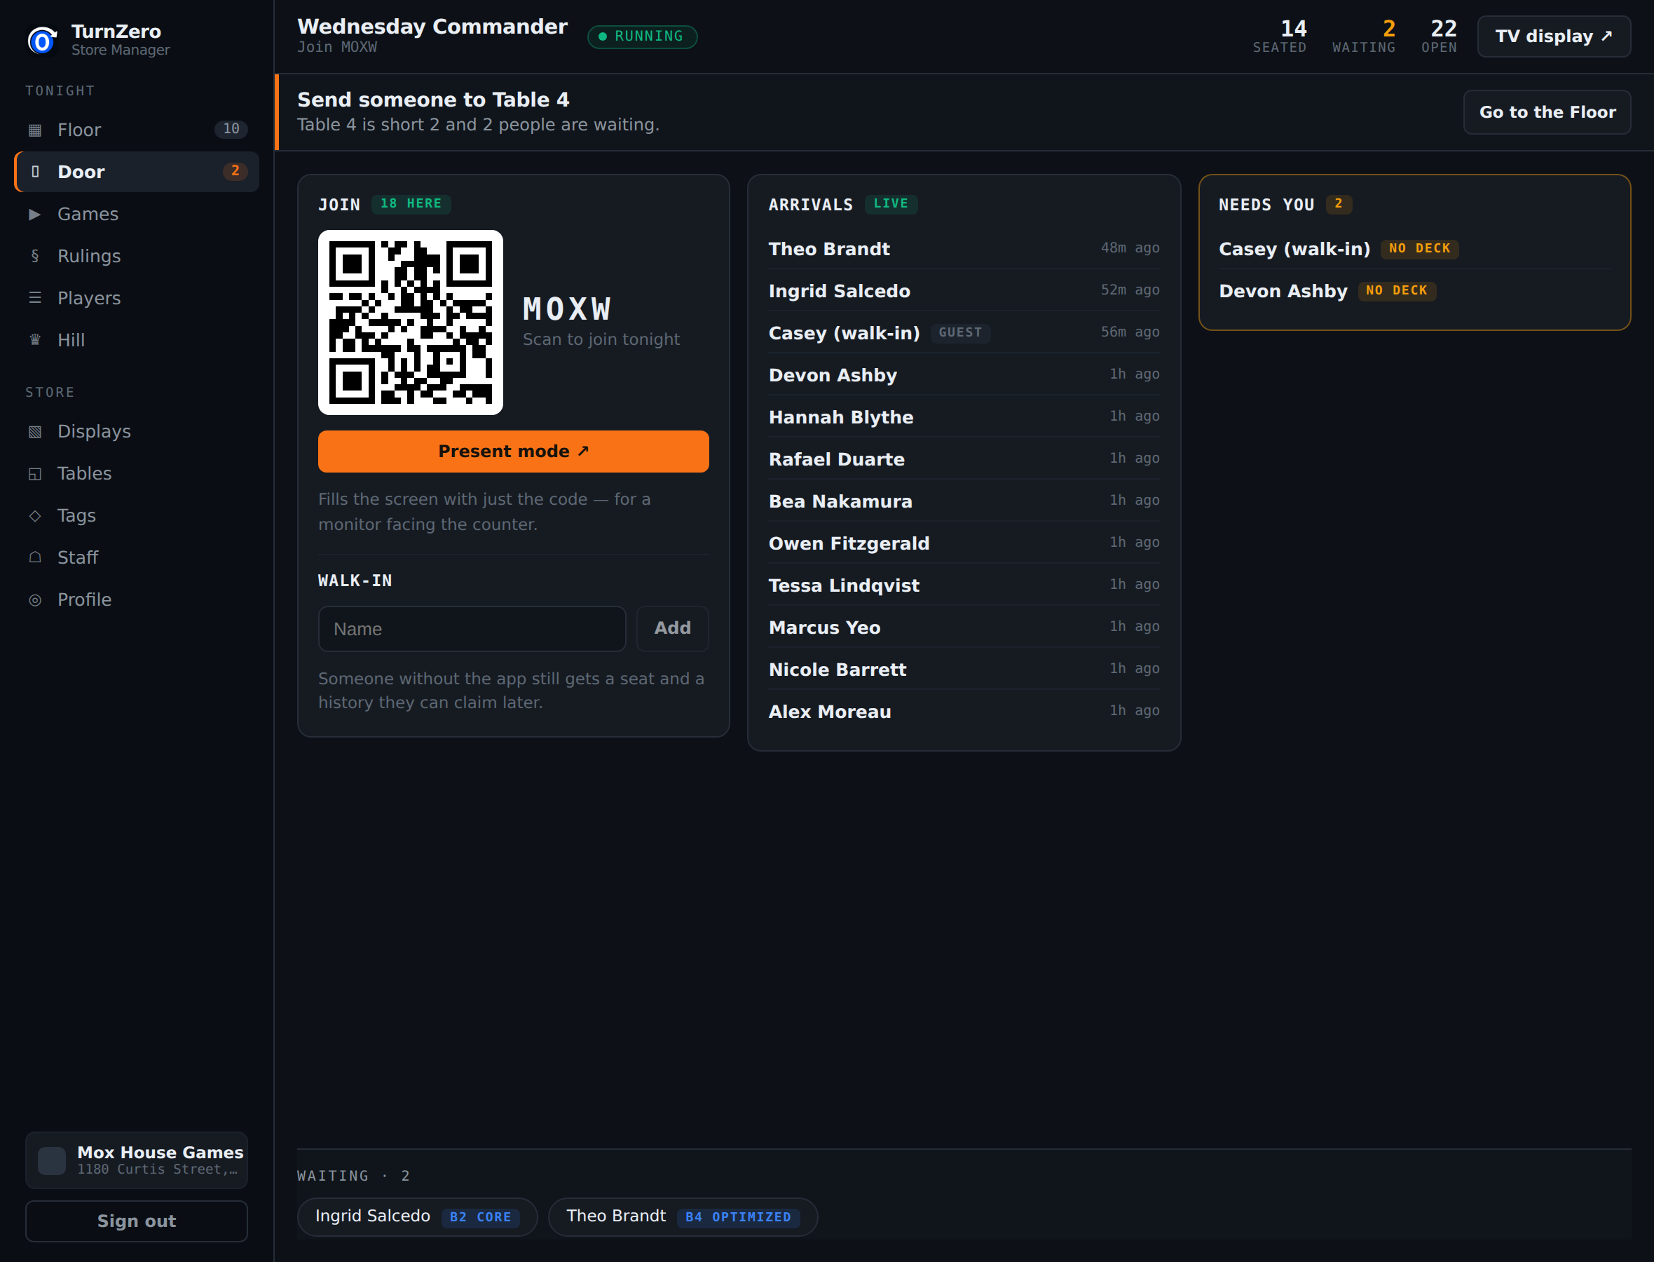Image resolution: width=1654 pixels, height=1262 pixels.
Task: Open the Displays store page
Action: [x=137, y=432]
